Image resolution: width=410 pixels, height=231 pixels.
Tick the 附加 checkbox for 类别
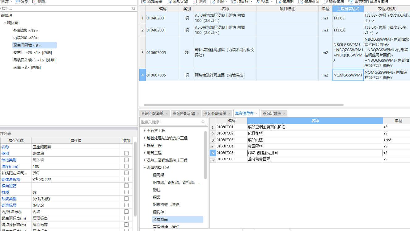point(126,153)
